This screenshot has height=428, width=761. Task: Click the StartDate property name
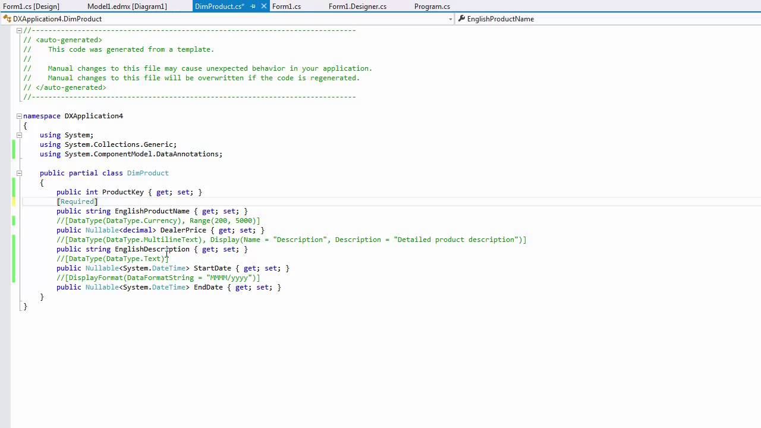coord(212,268)
